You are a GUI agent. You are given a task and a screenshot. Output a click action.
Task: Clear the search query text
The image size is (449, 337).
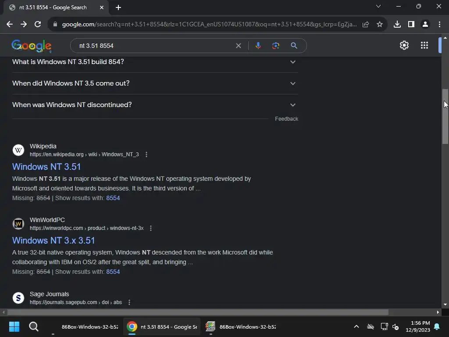point(238,46)
